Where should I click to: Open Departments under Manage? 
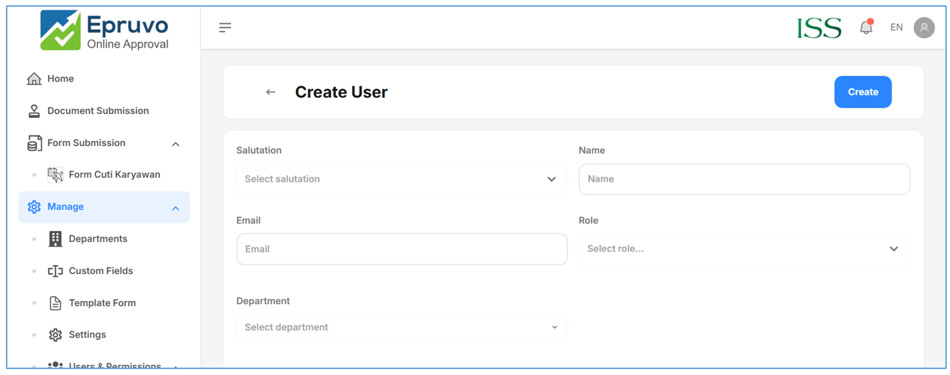pyautogui.click(x=98, y=239)
